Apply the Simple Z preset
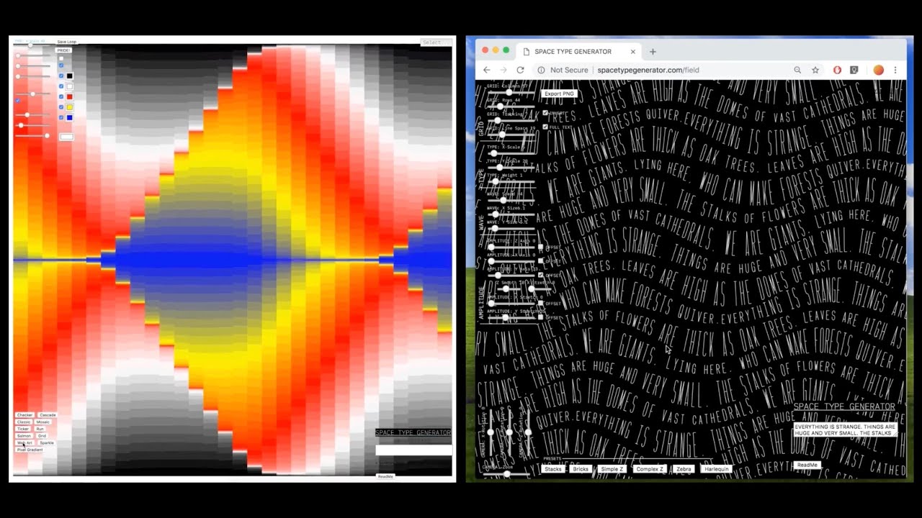922x518 pixels. point(612,468)
